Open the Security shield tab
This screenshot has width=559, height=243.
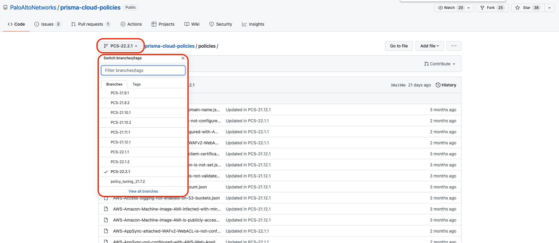click(x=221, y=24)
